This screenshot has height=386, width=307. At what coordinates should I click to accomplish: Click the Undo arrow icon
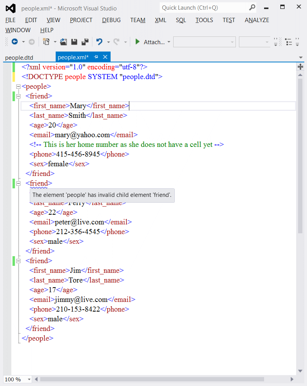[x=99, y=42]
